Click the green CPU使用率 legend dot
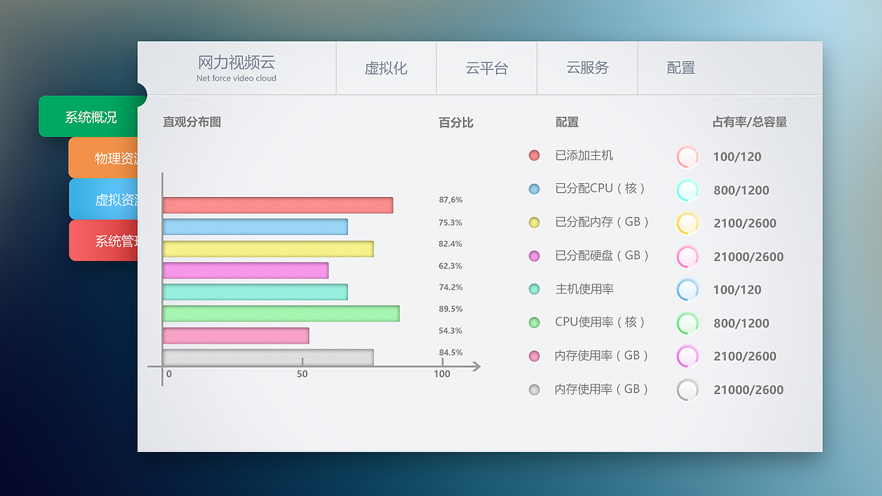Screen dimensions: 882x496 click(535, 322)
